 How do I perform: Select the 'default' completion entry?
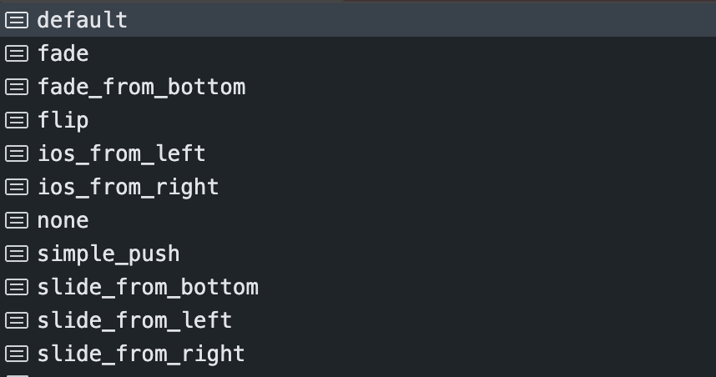(83, 20)
